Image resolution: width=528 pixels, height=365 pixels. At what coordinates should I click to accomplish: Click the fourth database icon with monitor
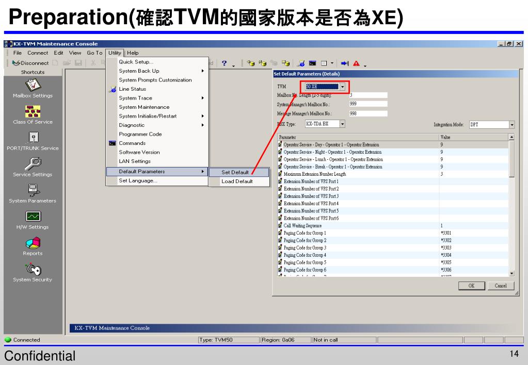[x=285, y=63]
